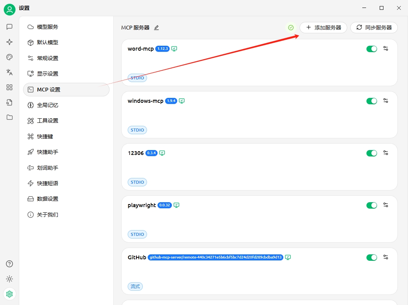Click the monitor icon beside windows-mcp
Viewport: 408px width, 305px height.
point(182,101)
